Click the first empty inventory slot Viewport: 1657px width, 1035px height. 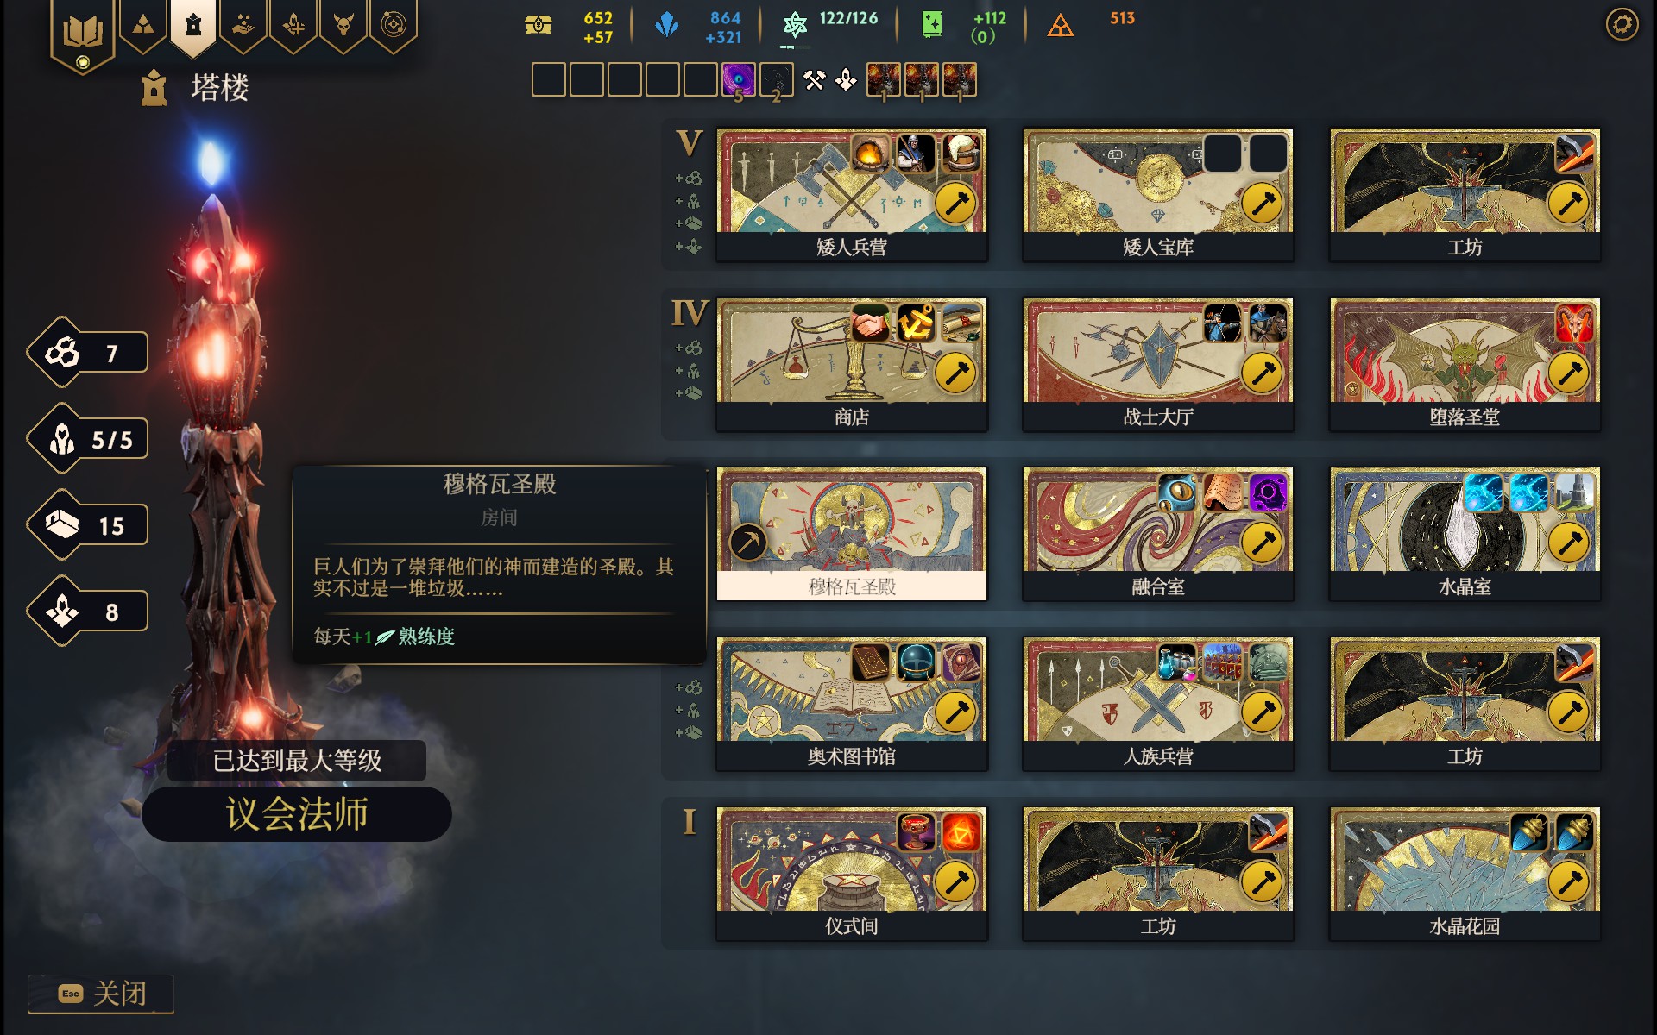tap(549, 80)
